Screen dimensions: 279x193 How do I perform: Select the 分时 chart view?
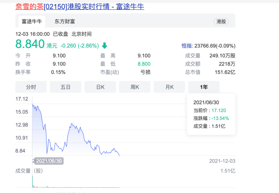31,87
